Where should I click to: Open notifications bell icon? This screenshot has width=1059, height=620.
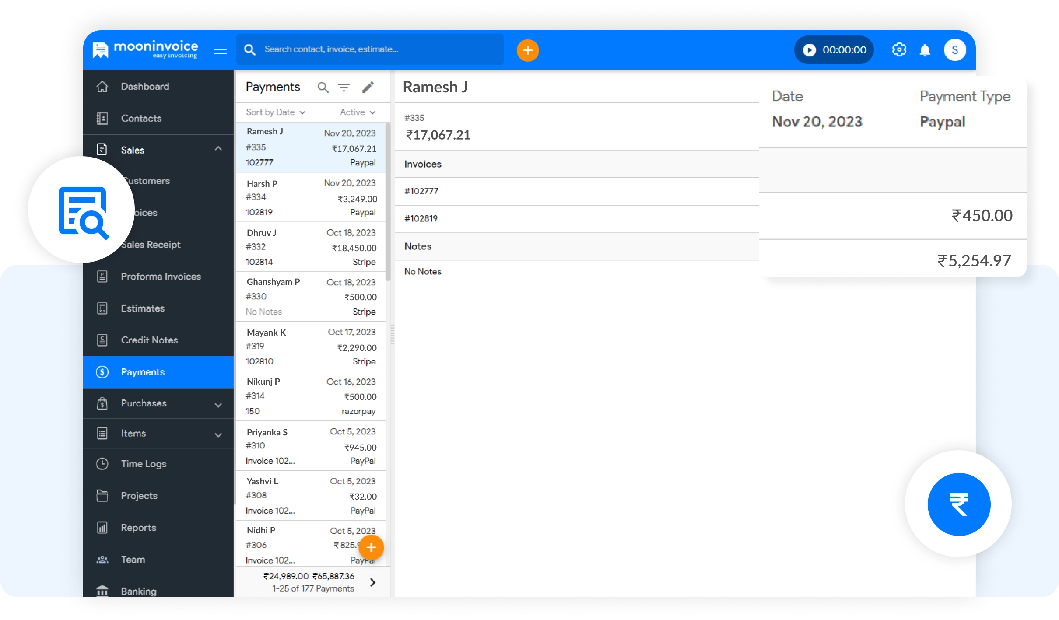(x=925, y=50)
